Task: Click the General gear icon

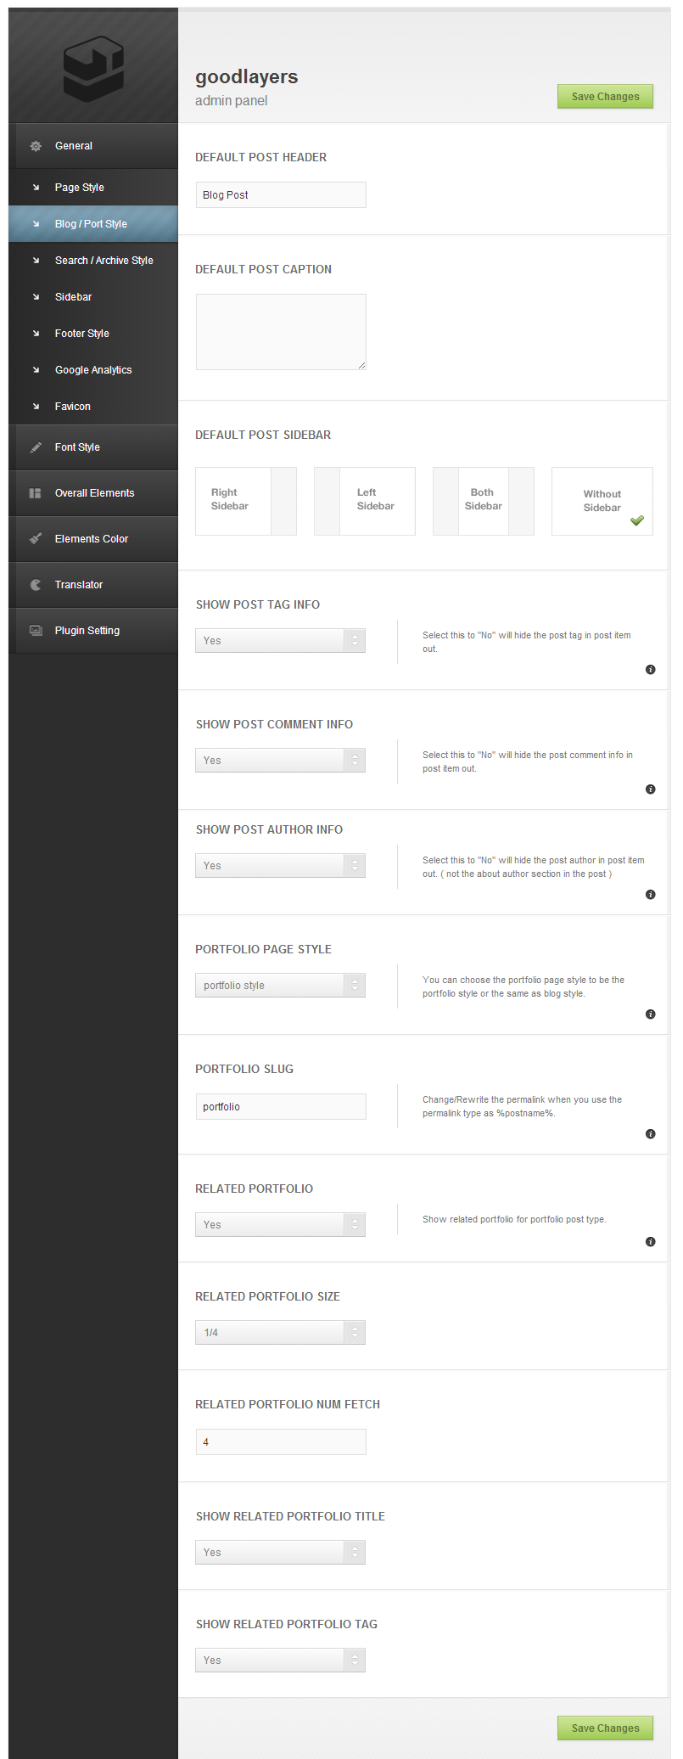Action: point(36,146)
